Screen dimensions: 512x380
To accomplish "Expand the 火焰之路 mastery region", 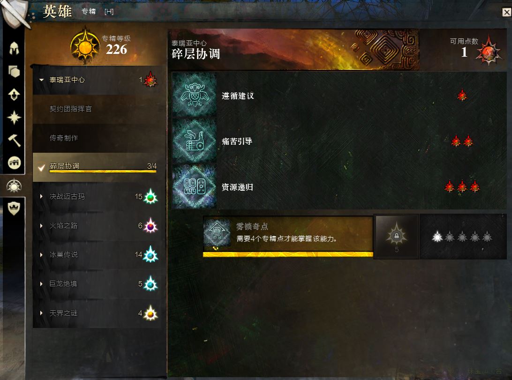I will click(41, 226).
